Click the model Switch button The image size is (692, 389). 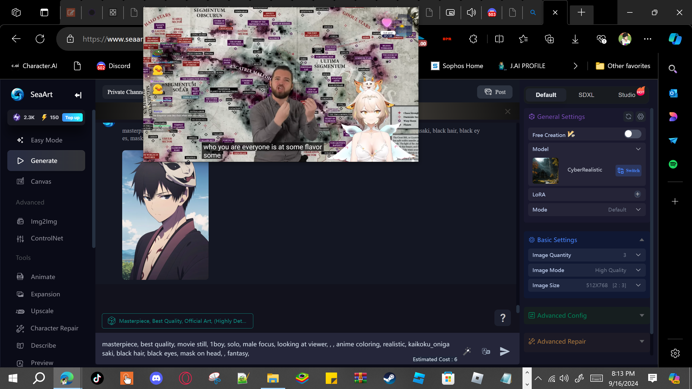pos(628,170)
